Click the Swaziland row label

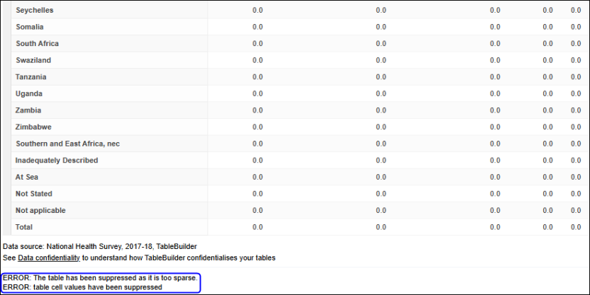[33, 60]
